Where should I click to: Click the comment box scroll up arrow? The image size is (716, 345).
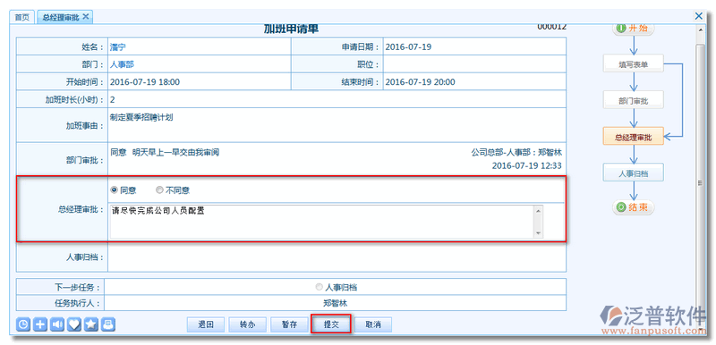[x=539, y=211]
